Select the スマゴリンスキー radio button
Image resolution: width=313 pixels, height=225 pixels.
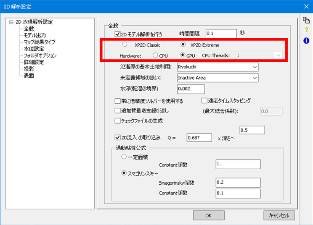[x=124, y=173]
